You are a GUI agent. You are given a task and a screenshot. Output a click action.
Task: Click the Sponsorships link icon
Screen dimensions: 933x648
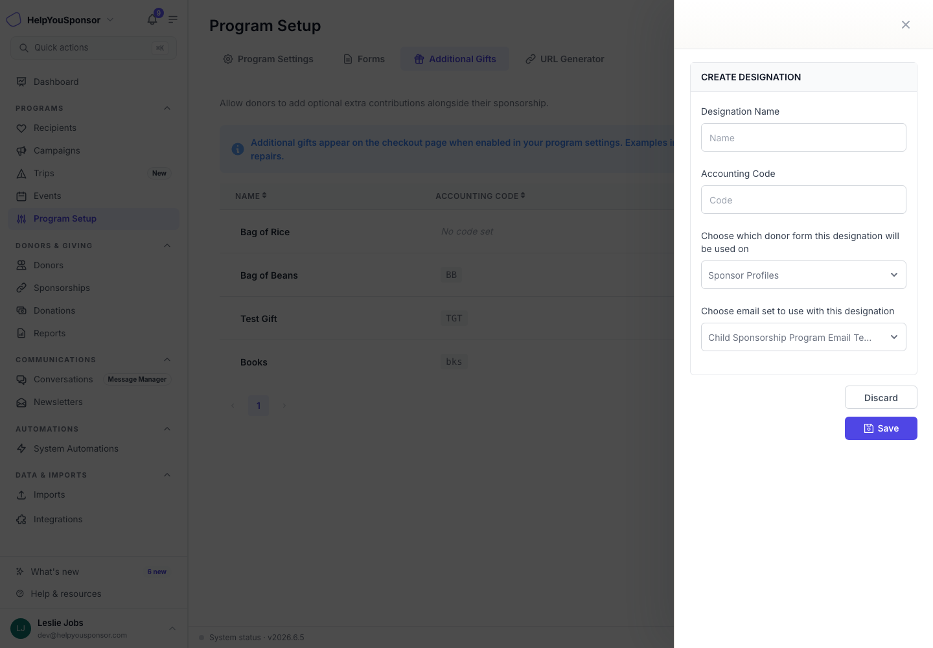pyautogui.click(x=21, y=288)
